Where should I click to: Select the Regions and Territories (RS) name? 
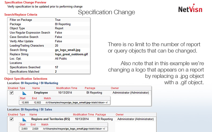click(x=51, y=119)
